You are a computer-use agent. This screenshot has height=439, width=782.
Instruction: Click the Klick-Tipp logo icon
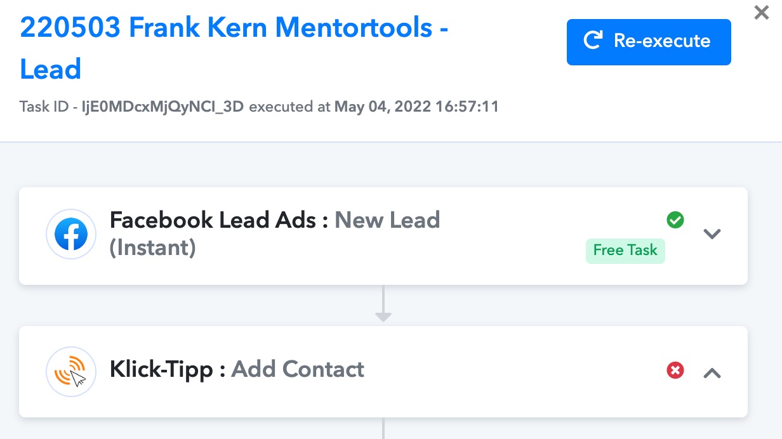(71, 372)
